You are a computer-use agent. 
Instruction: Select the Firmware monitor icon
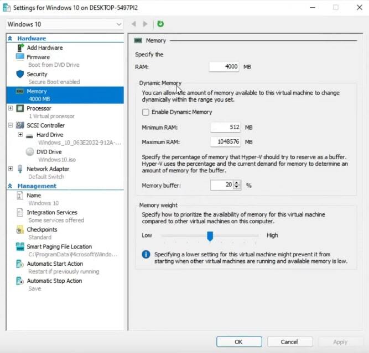pos(20,57)
